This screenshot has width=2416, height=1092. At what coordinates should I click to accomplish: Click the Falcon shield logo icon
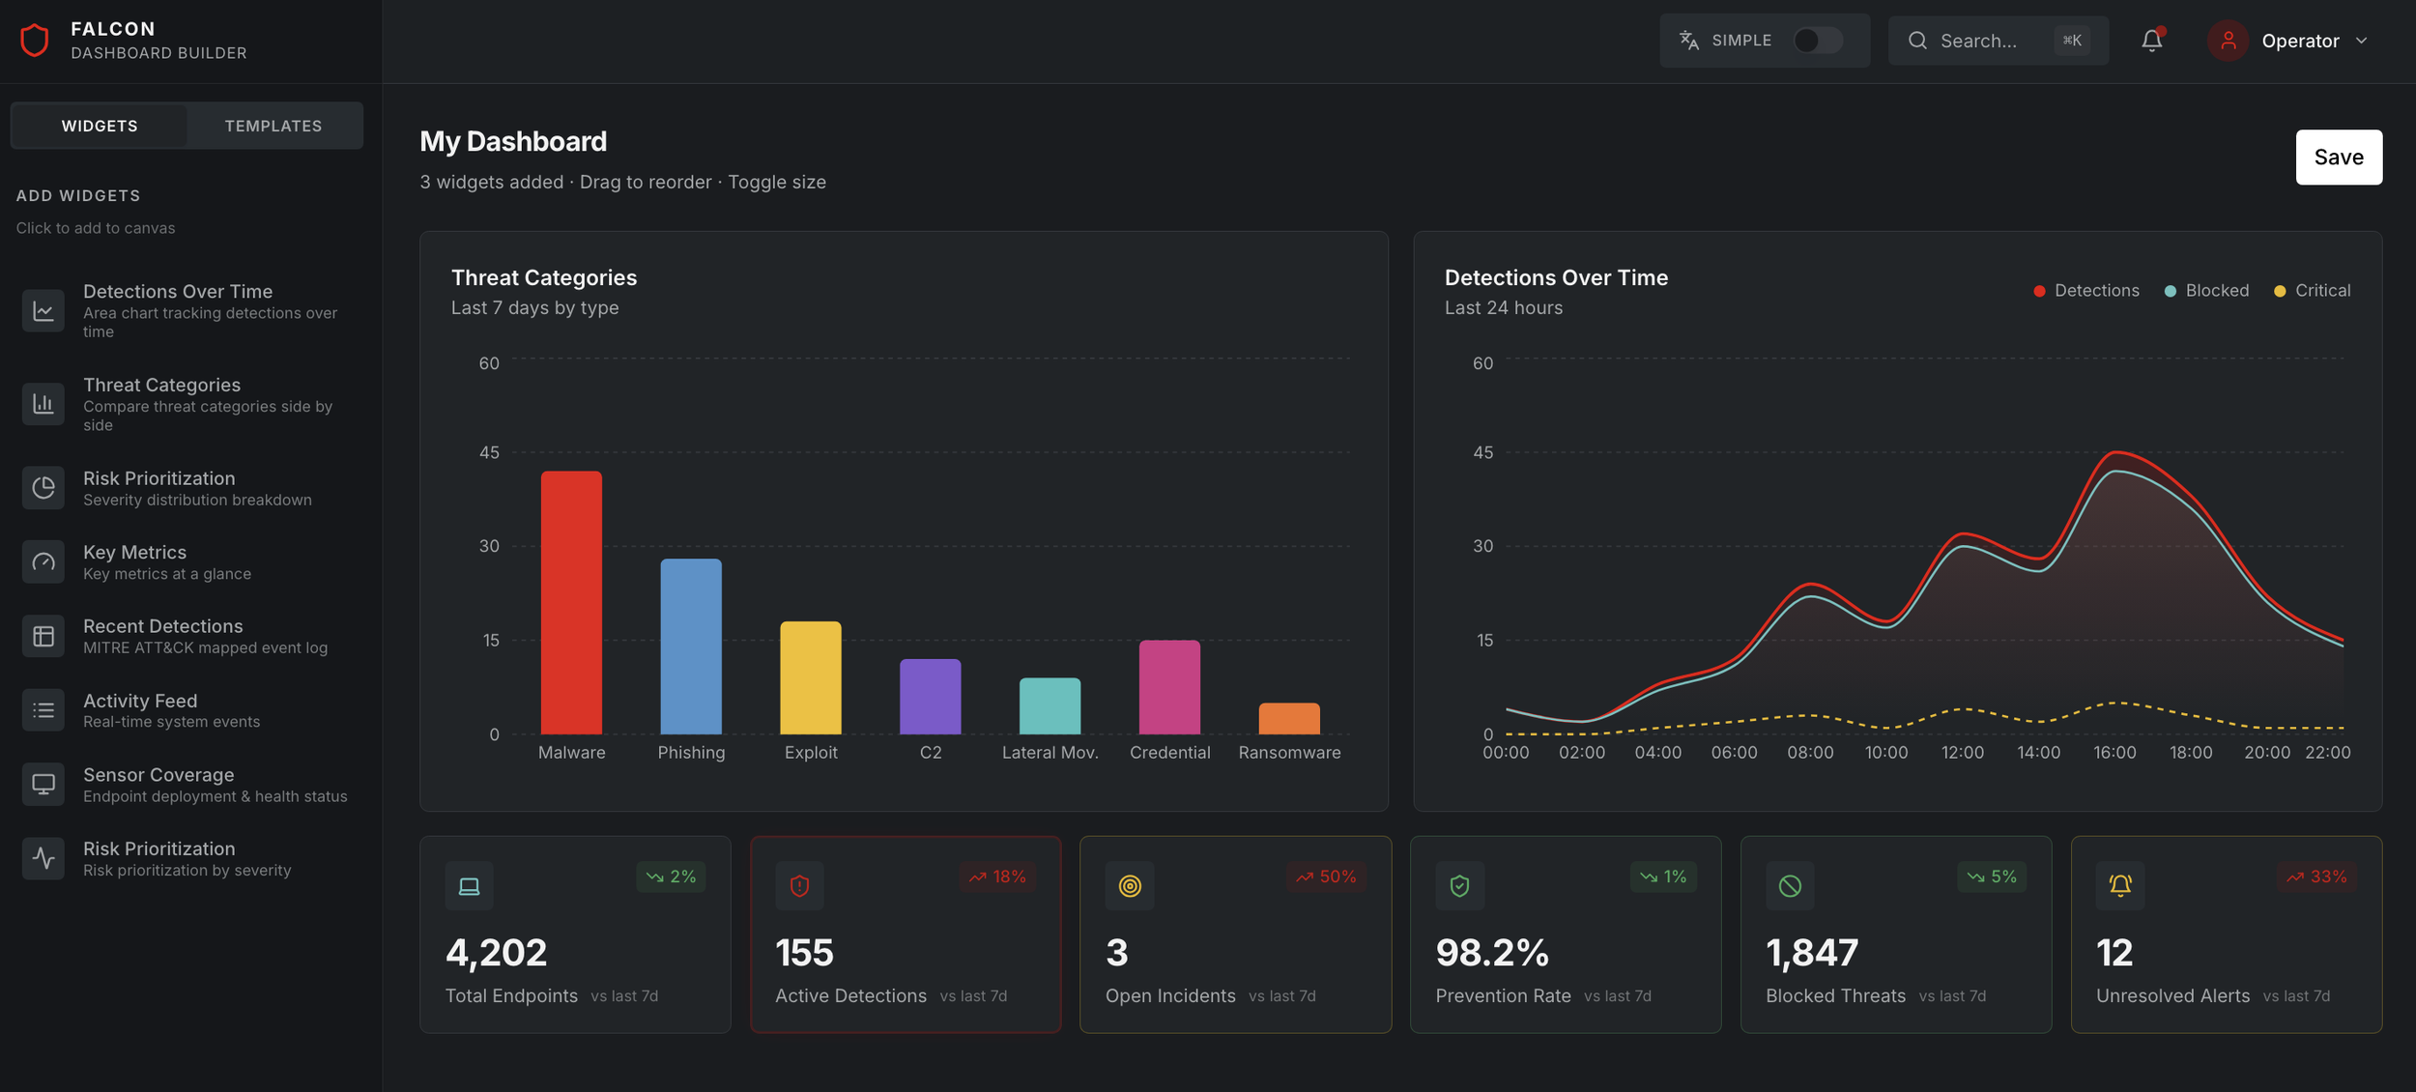(x=35, y=40)
